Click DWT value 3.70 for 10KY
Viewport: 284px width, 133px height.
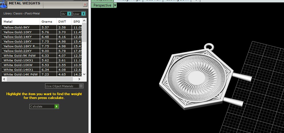coord(62,32)
